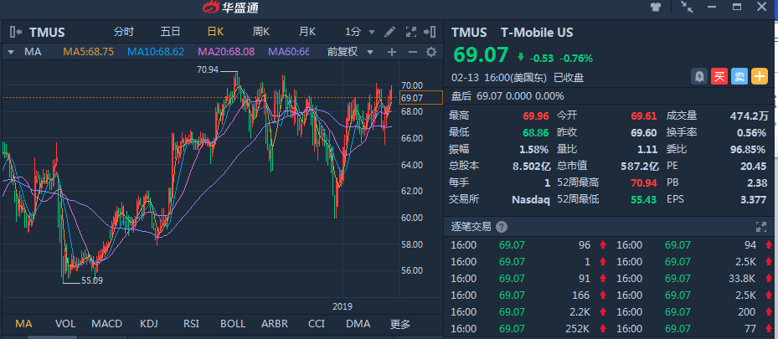Image resolution: width=778 pixels, height=339 pixels.
Task: Click the T-Mobile US stock name
Action: tap(537, 33)
